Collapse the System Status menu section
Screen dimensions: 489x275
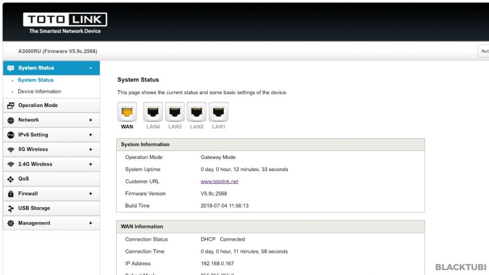click(x=90, y=68)
